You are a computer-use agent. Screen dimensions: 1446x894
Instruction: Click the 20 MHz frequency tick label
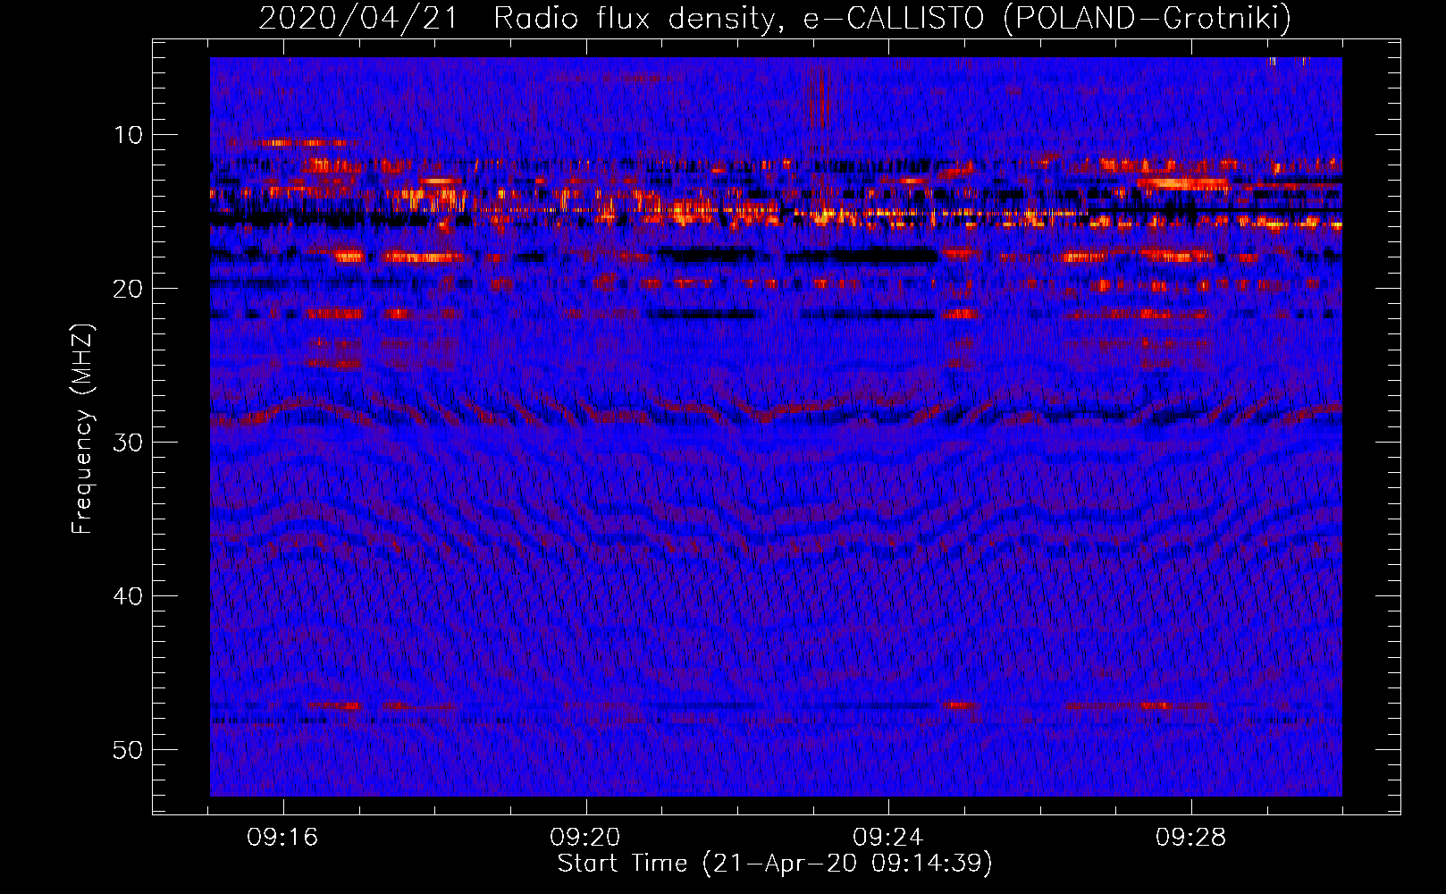129,289
